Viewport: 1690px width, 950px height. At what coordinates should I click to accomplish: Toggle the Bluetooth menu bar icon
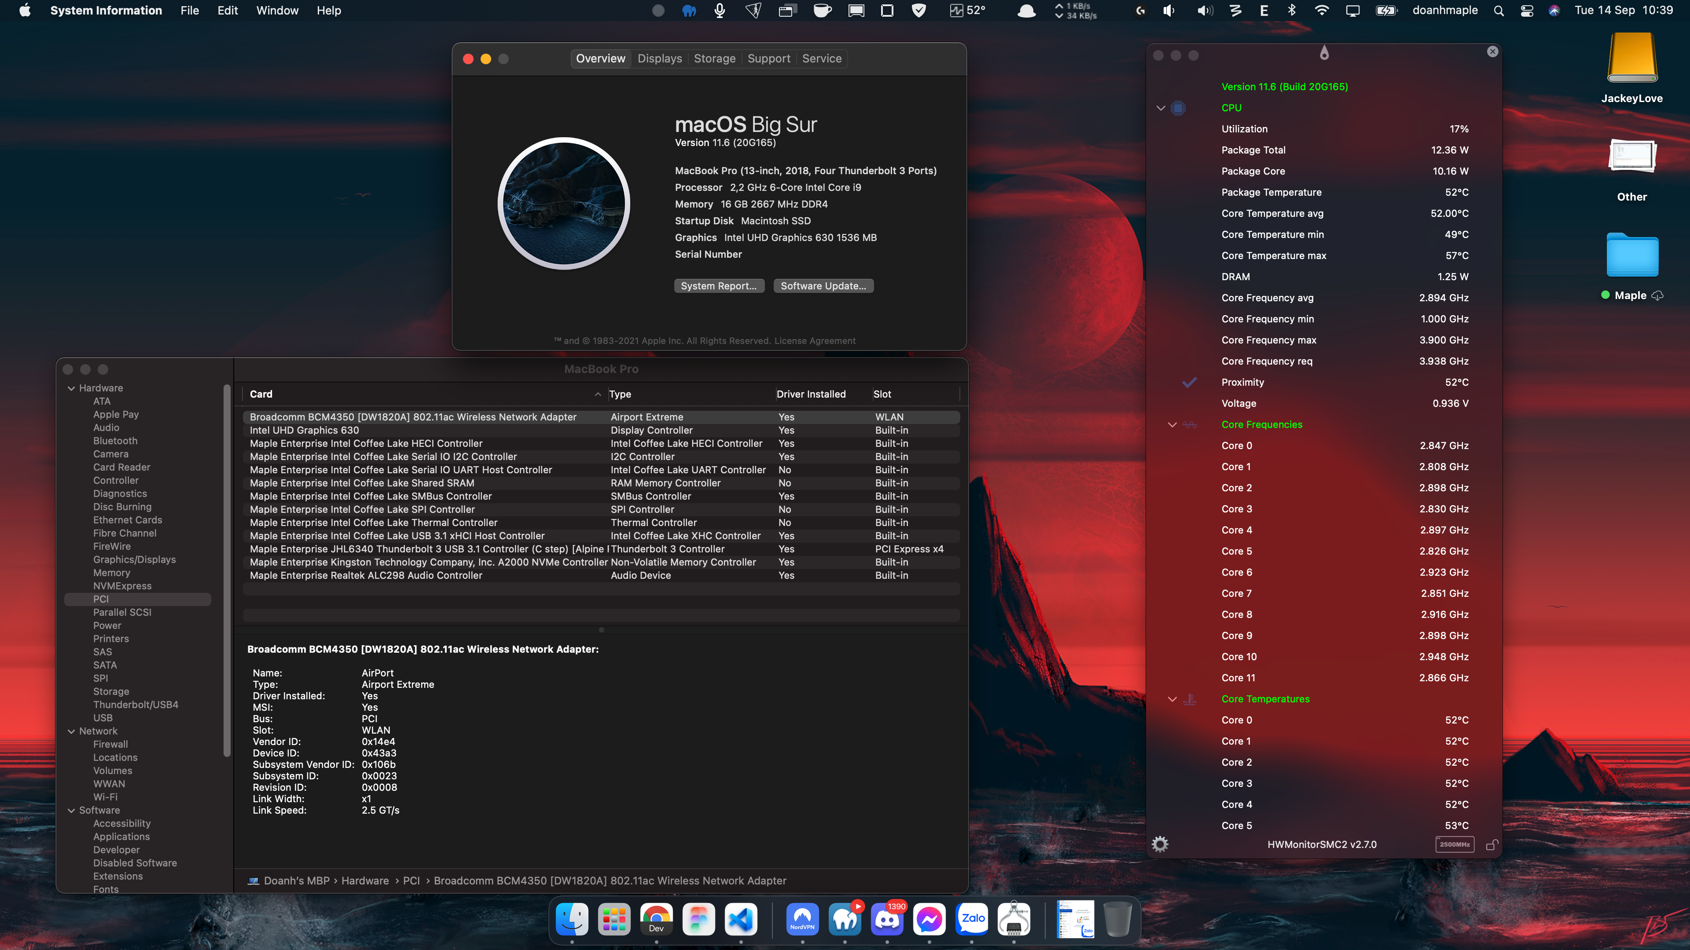1292,11
